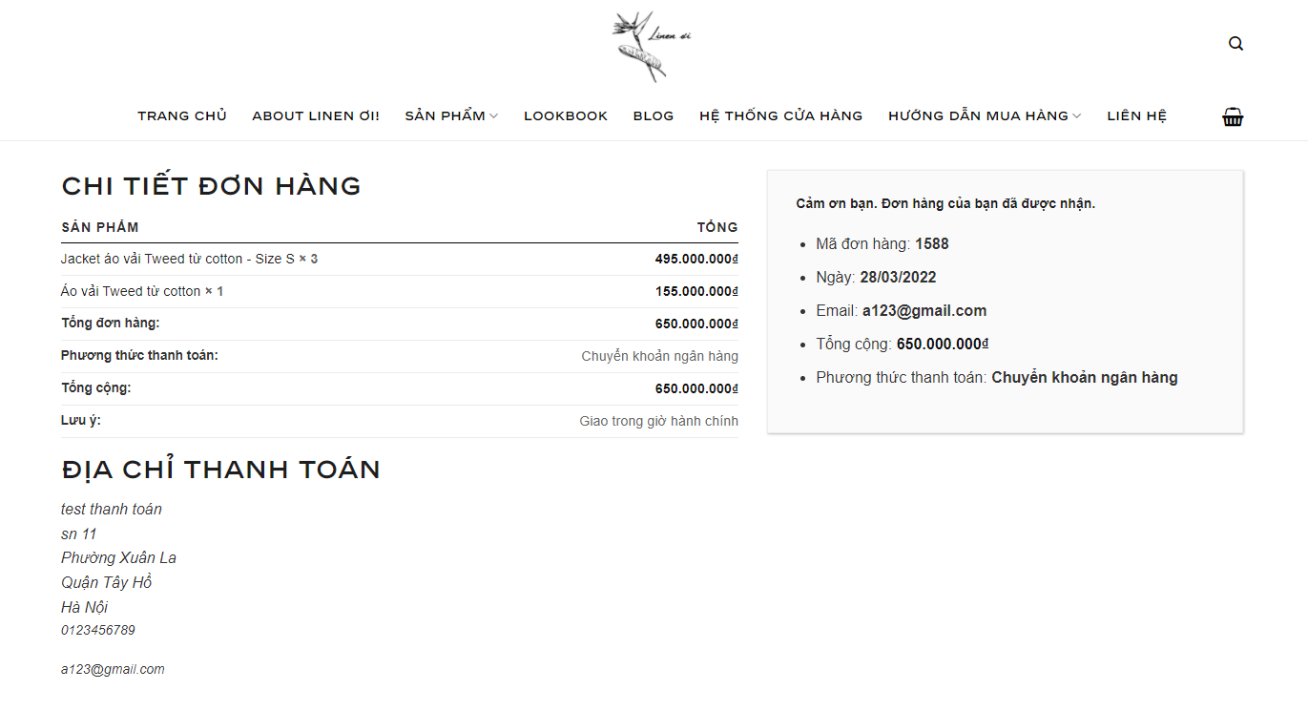Open the search icon
The image size is (1308, 711).
point(1235,44)
